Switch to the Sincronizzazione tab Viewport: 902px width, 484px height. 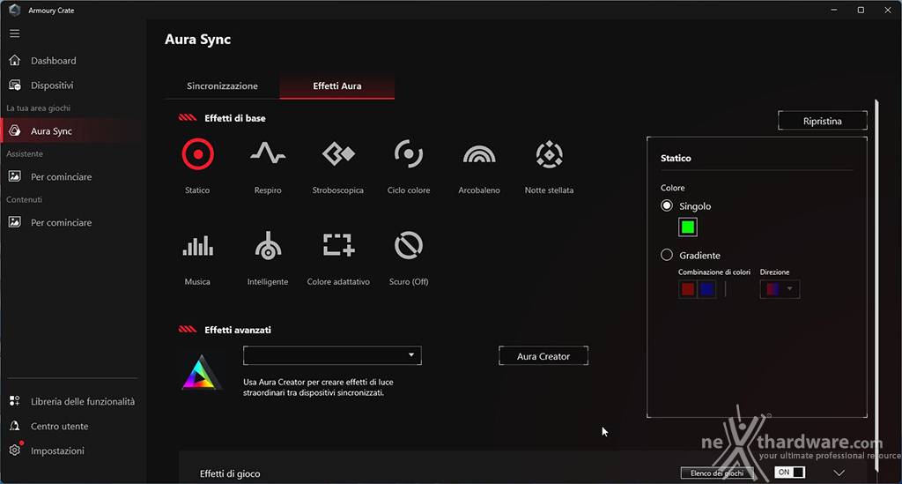click(222, 86)
